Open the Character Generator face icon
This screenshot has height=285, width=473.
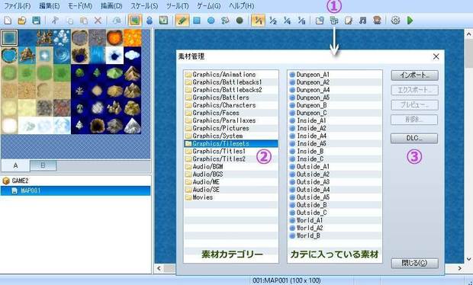pyautogui.click(x=377, y=21)
